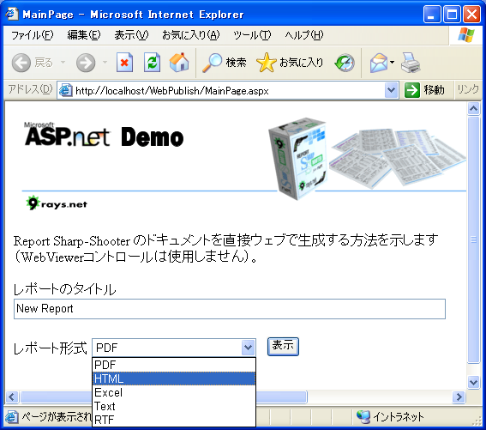
Task: Click the 表示 submit button
Action: [283, 347]
